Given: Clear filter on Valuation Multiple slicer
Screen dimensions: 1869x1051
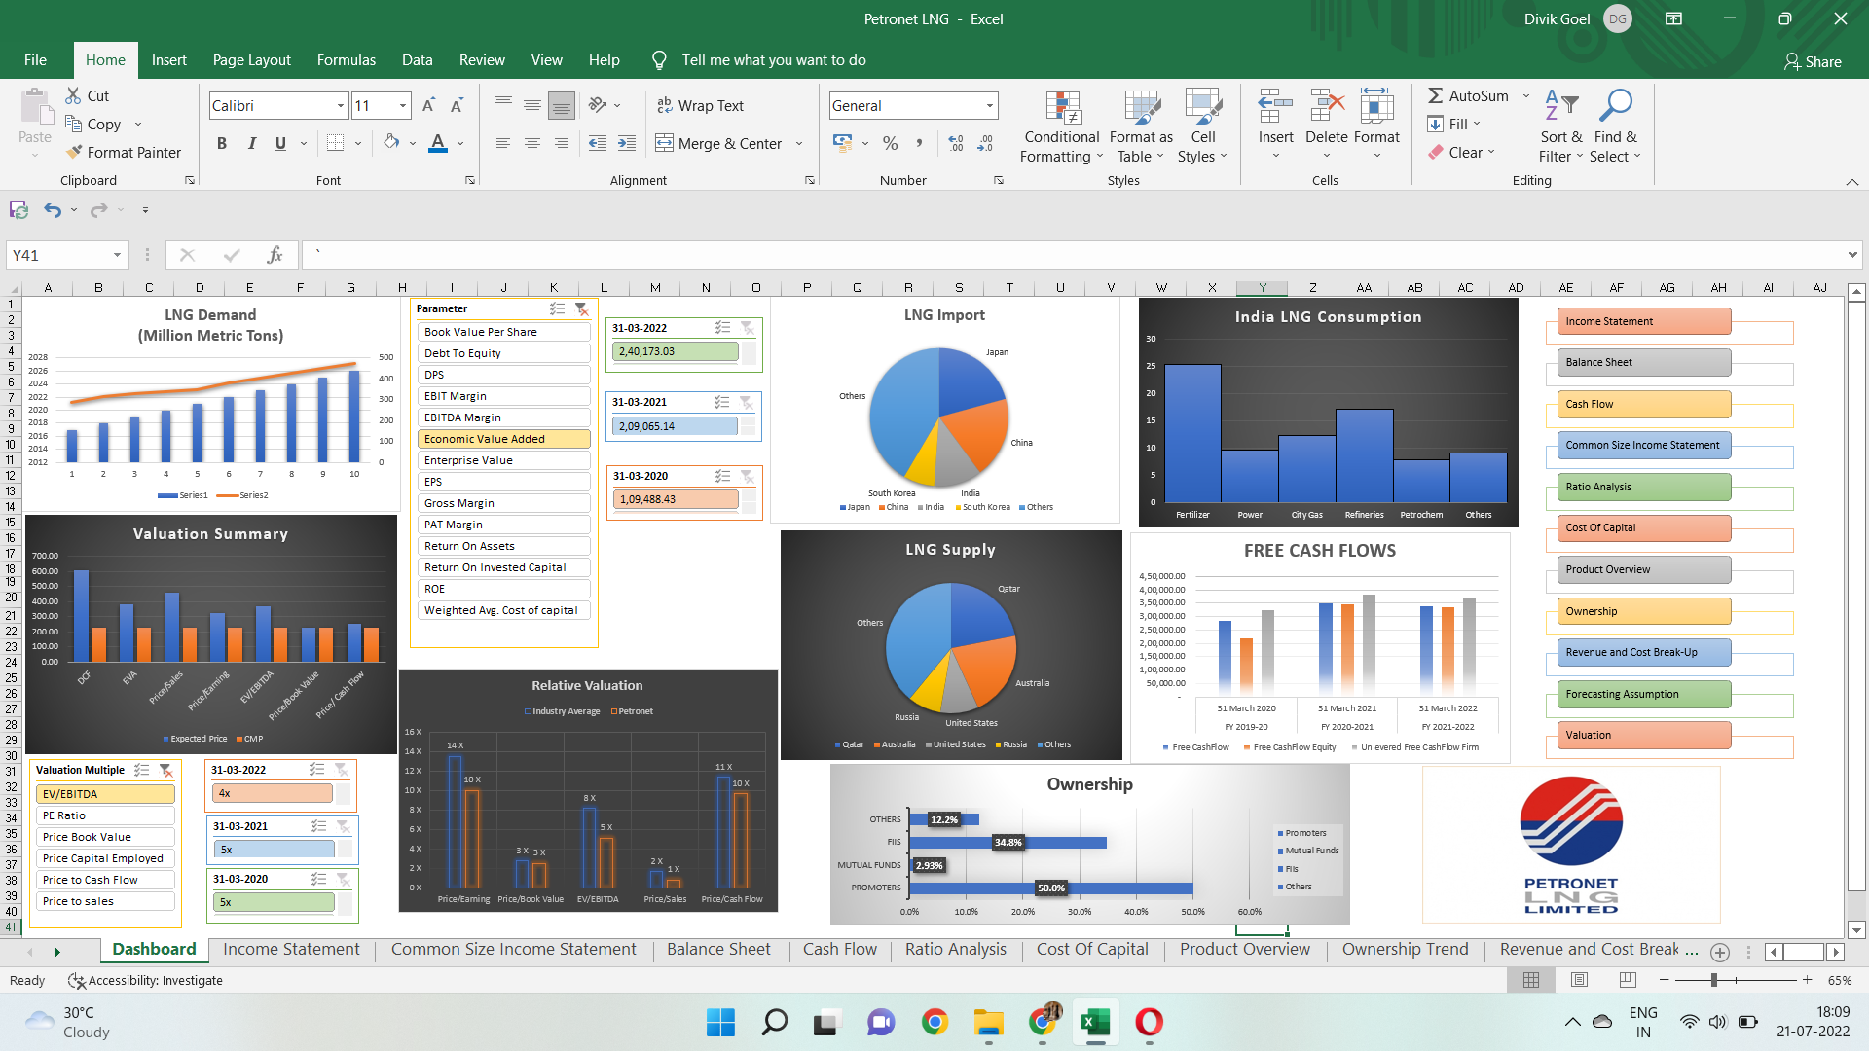Looking at the screenshot, I should pyautogui.click(x=165, y=770).
